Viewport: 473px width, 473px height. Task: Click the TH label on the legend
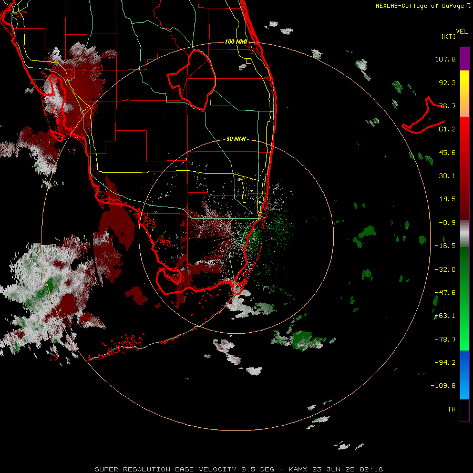[451, 409]
